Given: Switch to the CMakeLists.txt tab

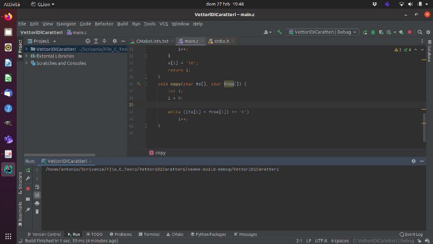Looking at the screenshot, I should pos(152,41).
